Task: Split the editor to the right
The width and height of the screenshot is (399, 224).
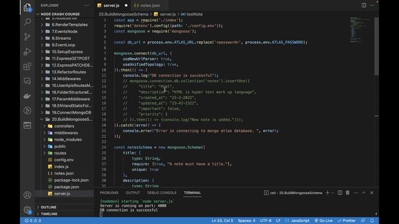Action: [x=364, y=6]
